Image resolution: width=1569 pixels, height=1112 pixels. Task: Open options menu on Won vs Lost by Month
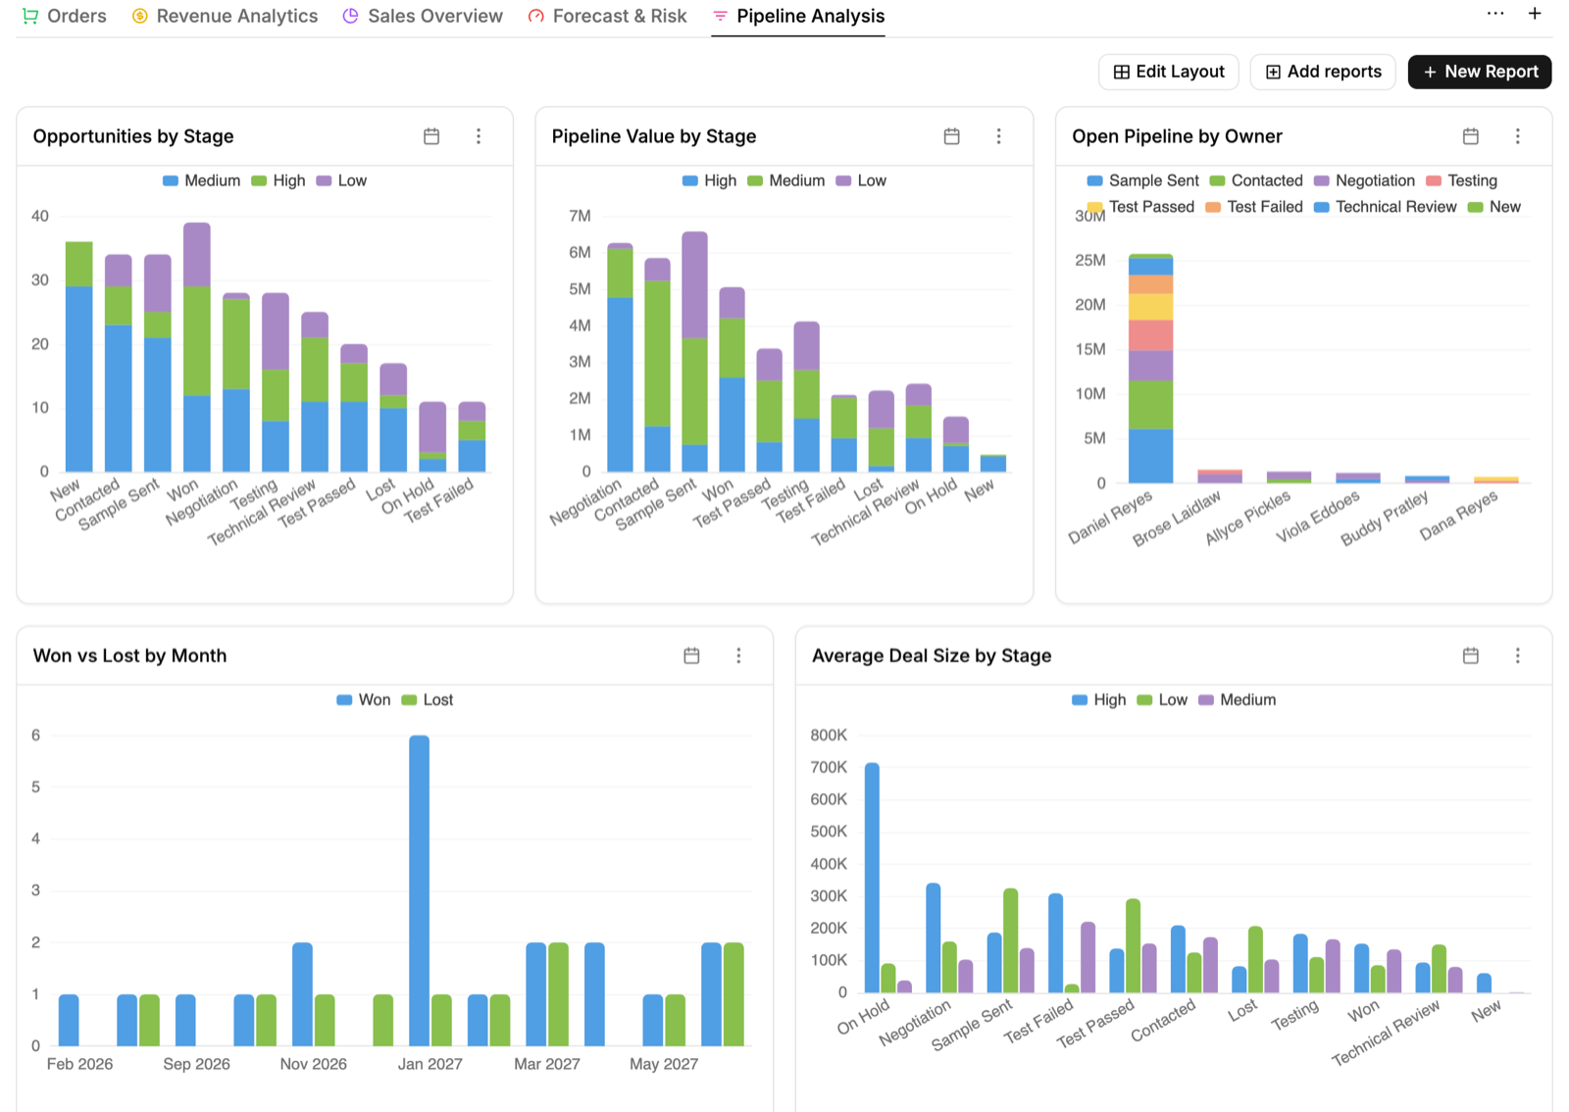(x=738, y=656)
